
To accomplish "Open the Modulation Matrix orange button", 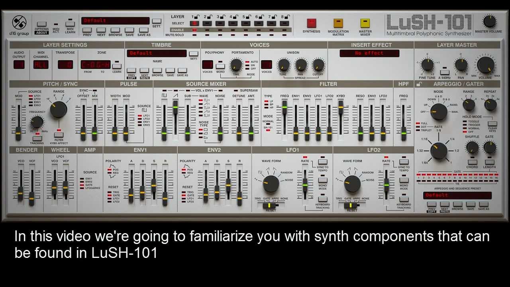I will (338, 23).
